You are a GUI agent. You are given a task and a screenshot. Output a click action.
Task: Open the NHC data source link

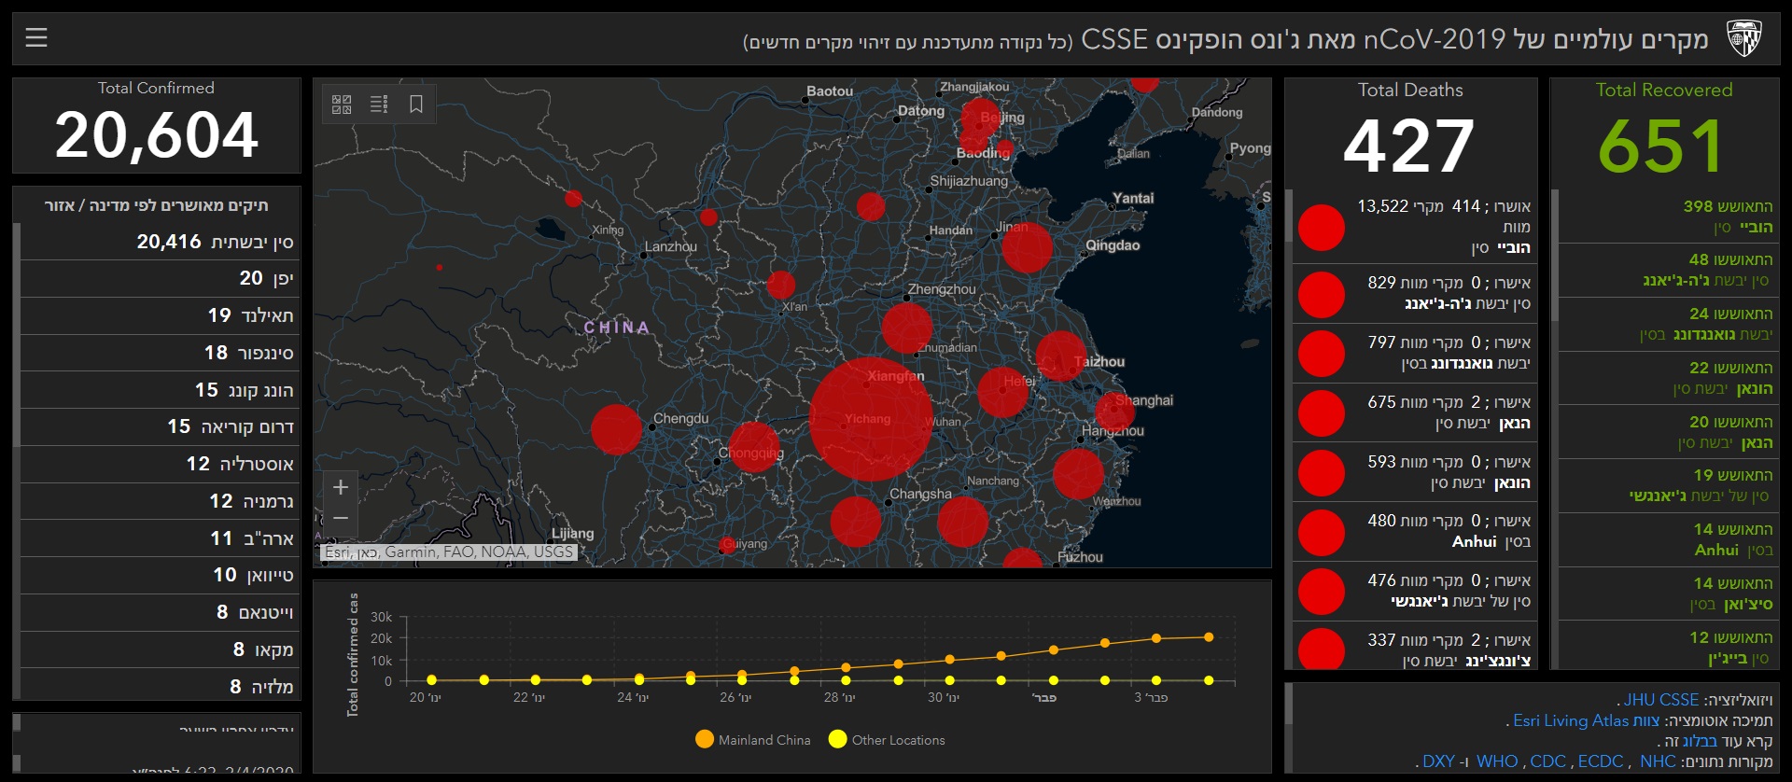tap(1658, 761)
